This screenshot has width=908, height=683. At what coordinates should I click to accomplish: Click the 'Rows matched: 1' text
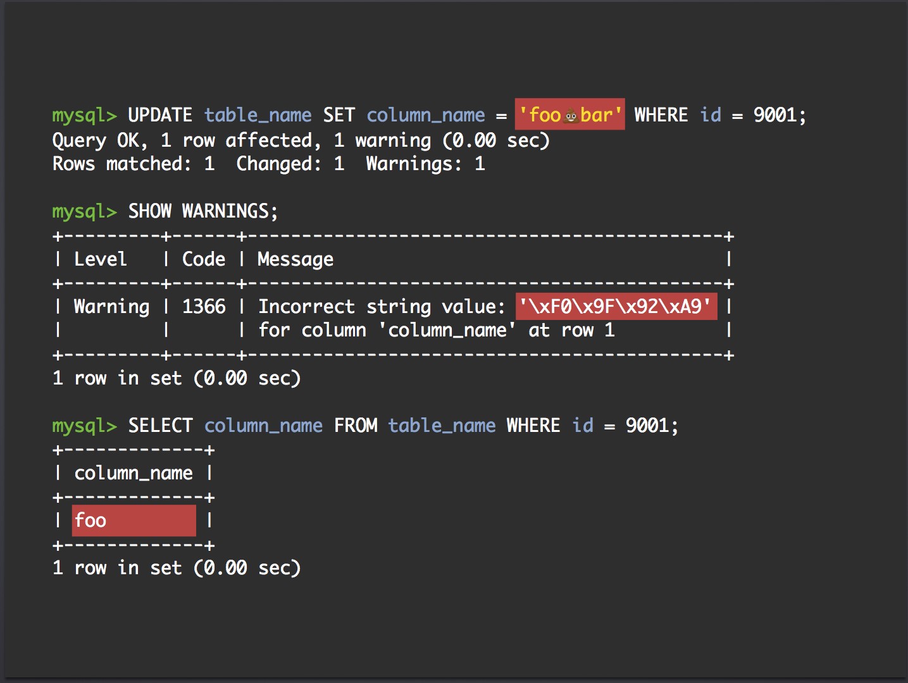click(134, 164)
